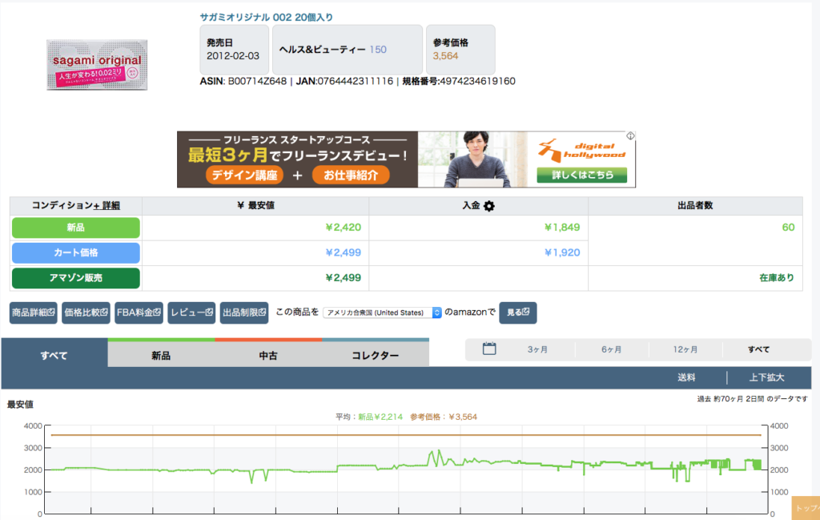Toggle the 上下拡大 chart option
820x520 pixels.
click(x=766, y=377)
